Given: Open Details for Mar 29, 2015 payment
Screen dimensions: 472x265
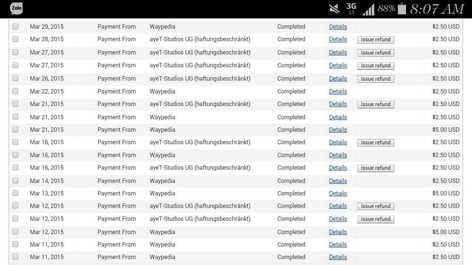Looking at the screenshot, I should point(338,26).
